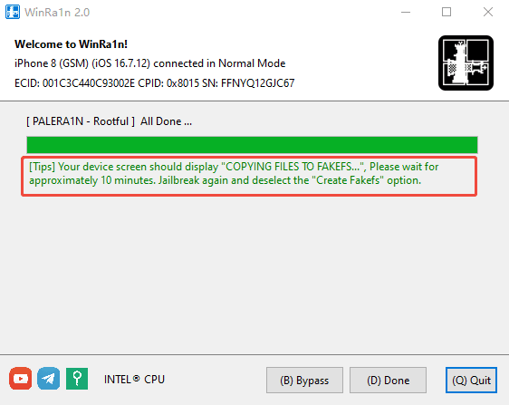
Task: Click the green Tips message text
Action: [x=234, y=173]
